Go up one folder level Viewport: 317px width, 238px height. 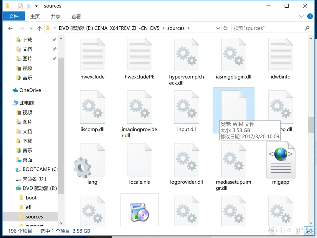(39, 28)
